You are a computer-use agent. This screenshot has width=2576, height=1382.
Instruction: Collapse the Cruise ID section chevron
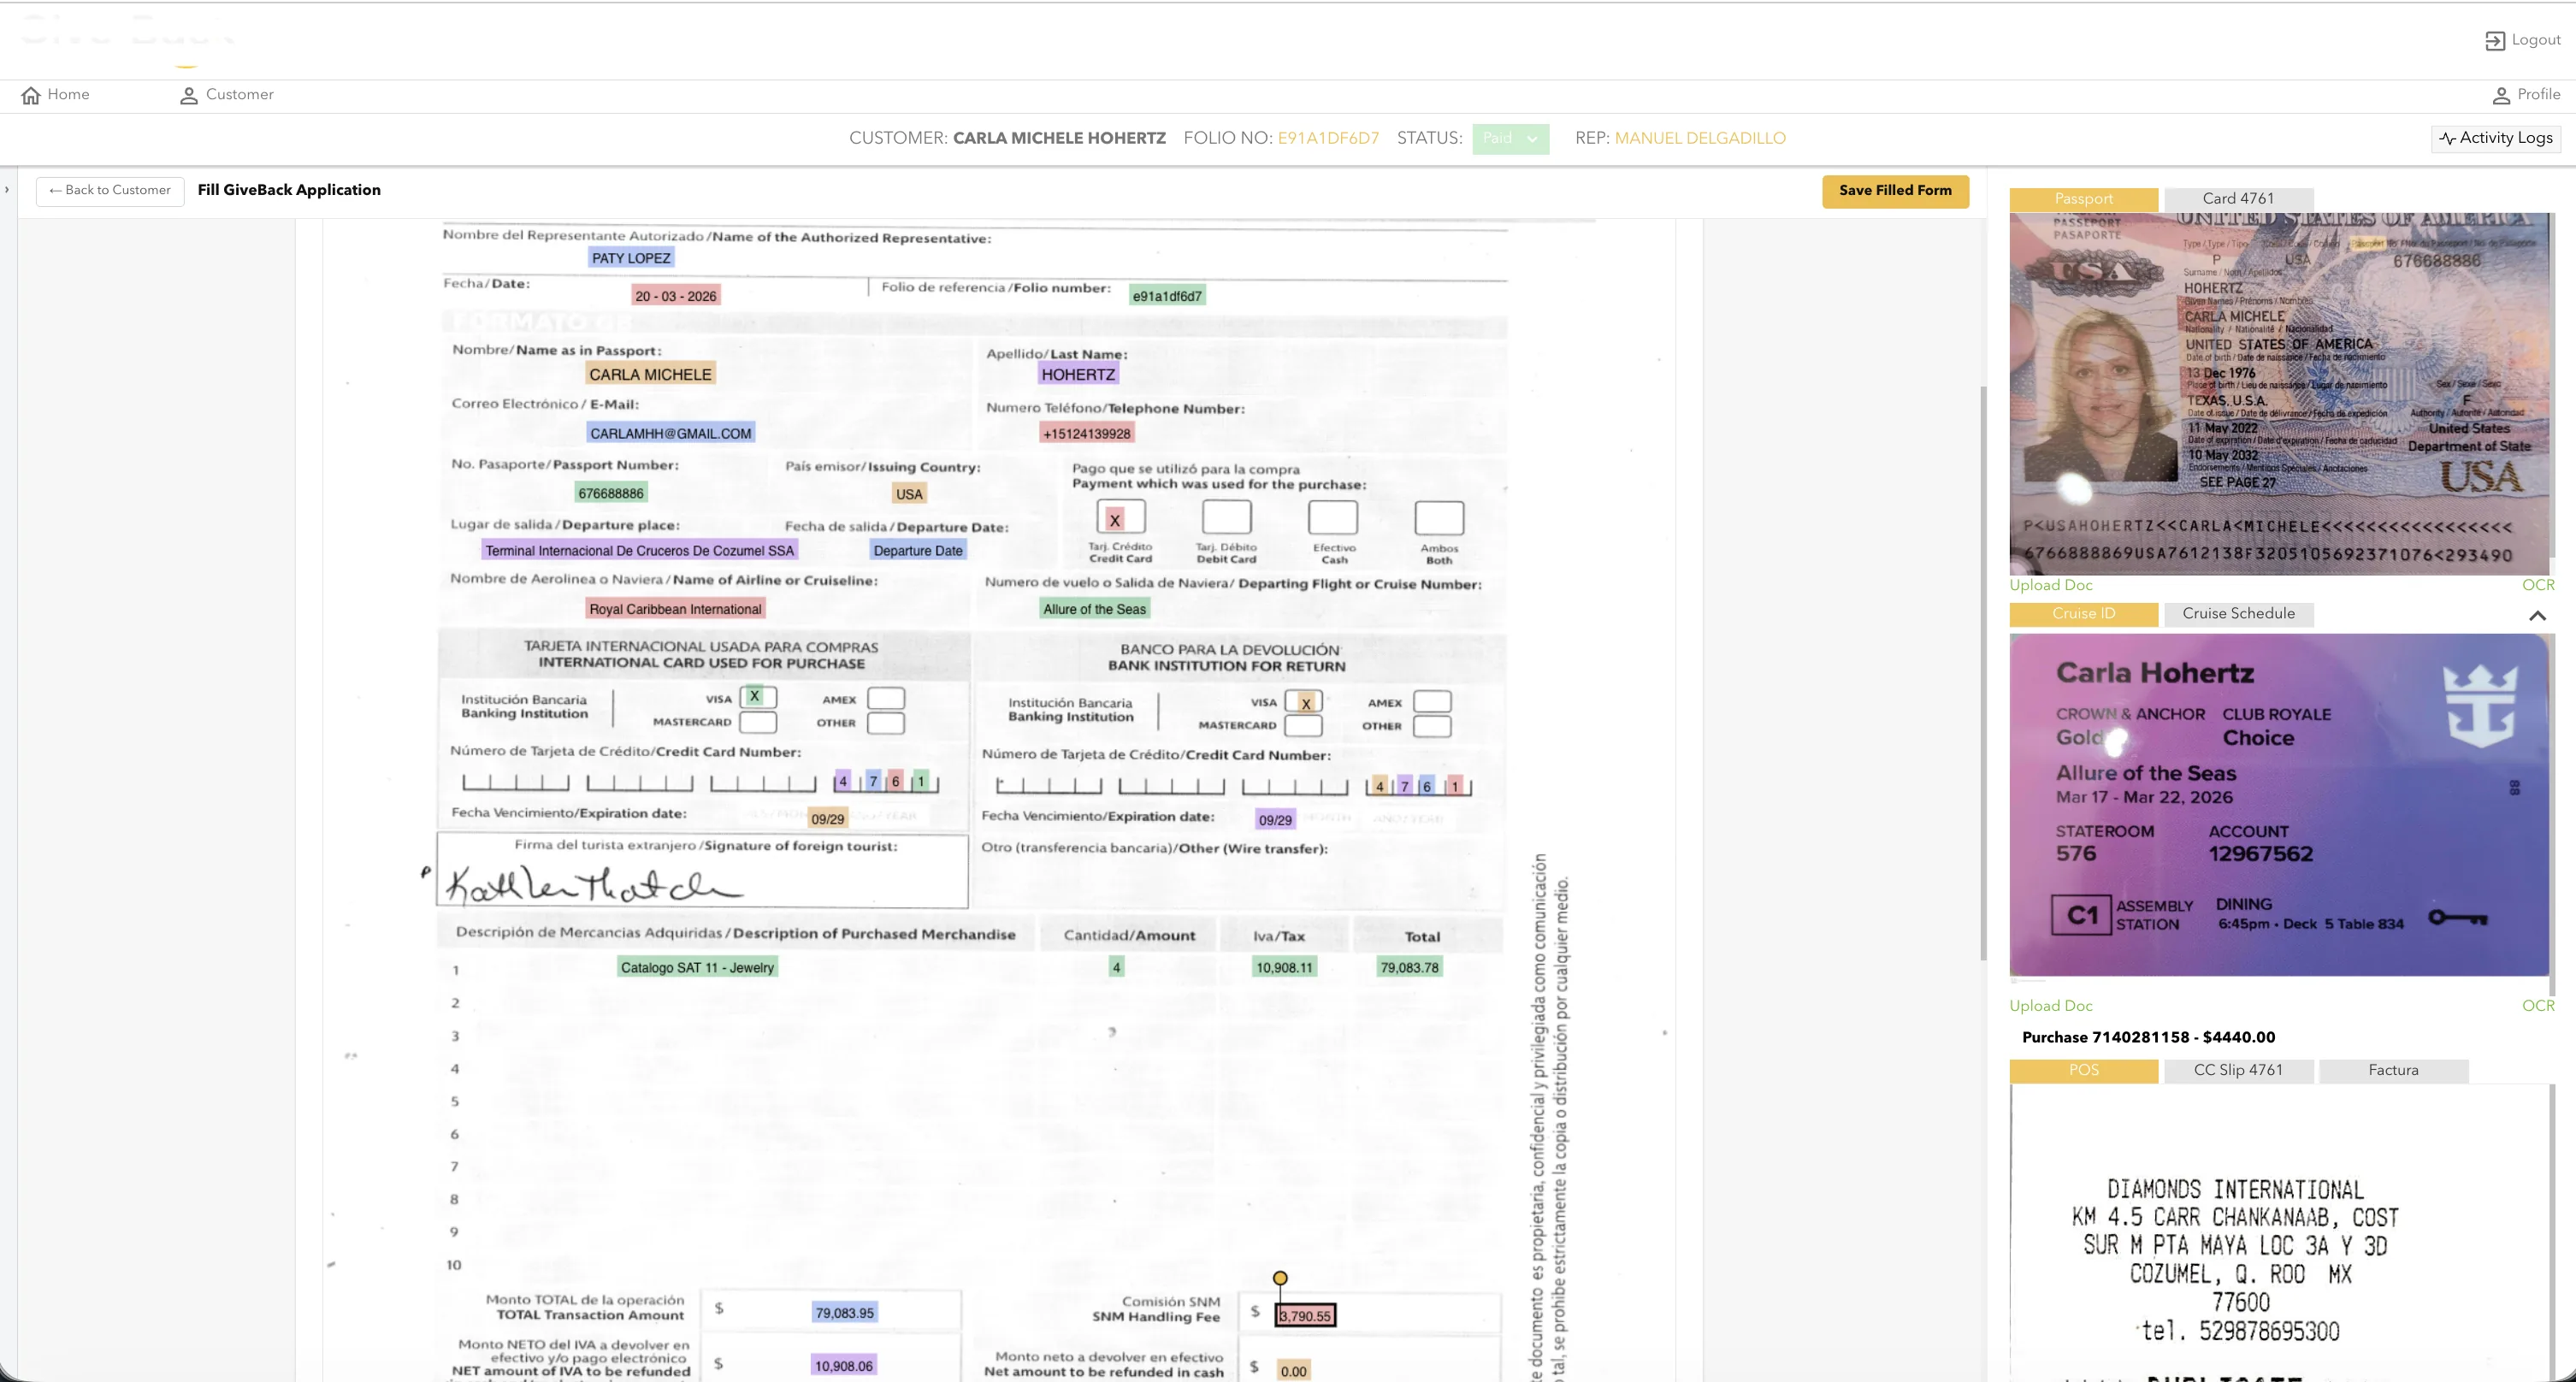pos(2537,615)
